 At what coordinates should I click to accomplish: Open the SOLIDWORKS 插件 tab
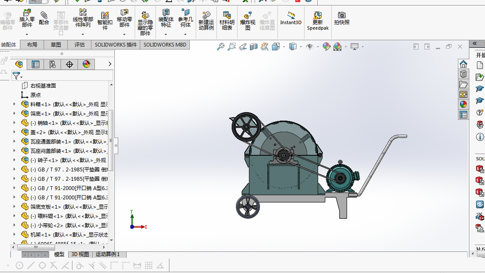(116, 45)
